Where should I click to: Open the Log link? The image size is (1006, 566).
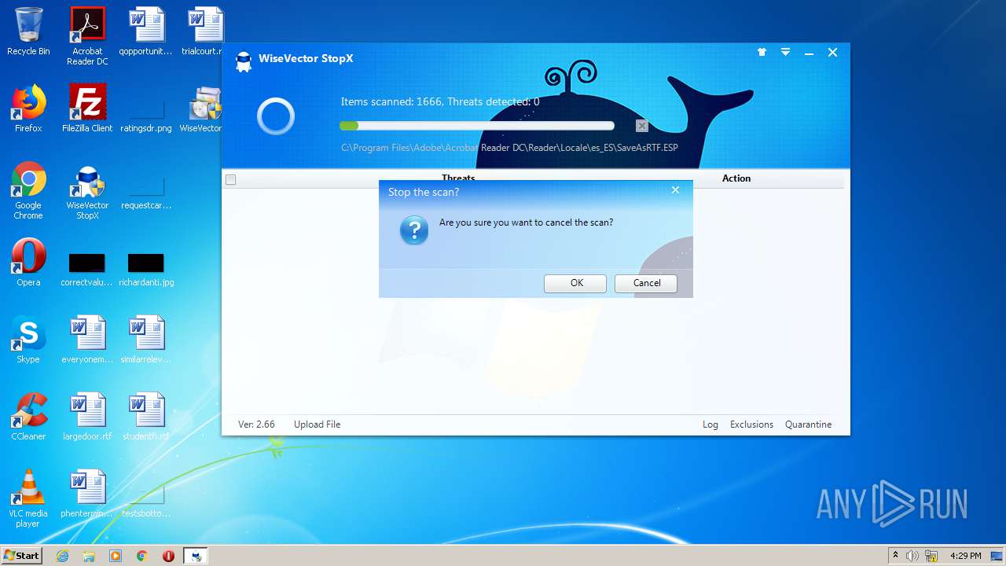710,424
